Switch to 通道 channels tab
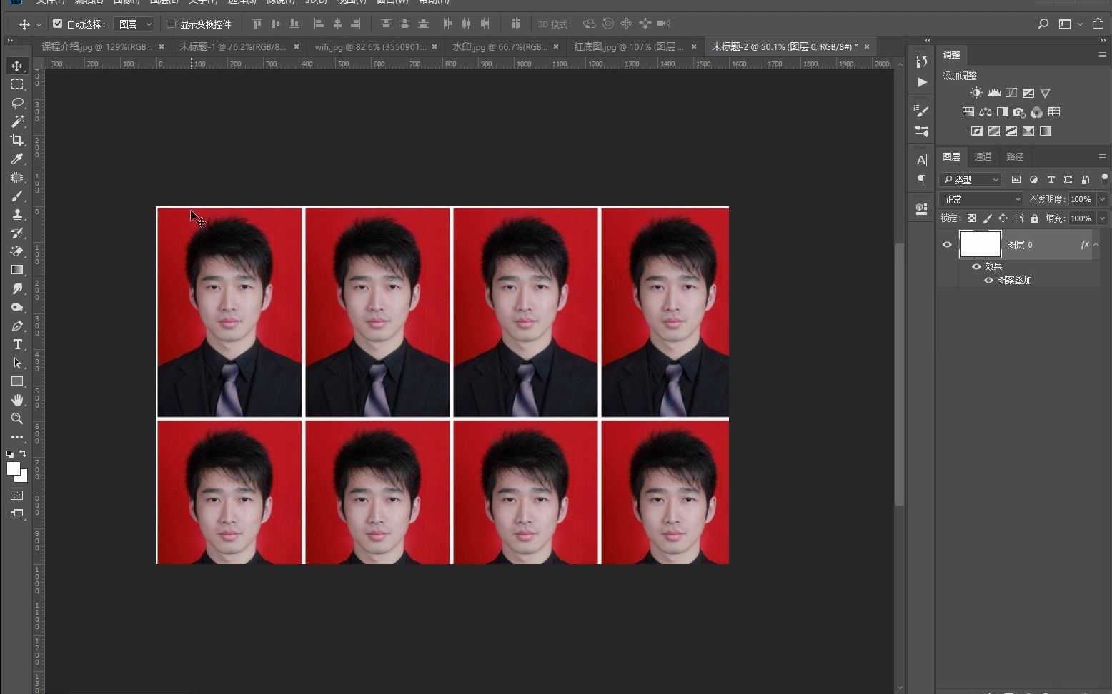 983,156
